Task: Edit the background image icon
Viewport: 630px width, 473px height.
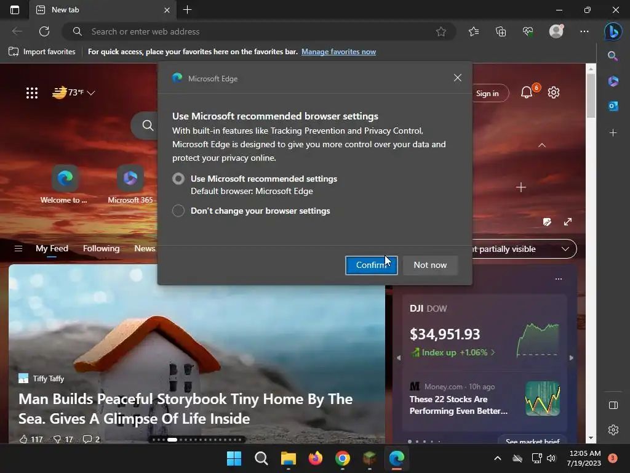Action: pos(547,222)
